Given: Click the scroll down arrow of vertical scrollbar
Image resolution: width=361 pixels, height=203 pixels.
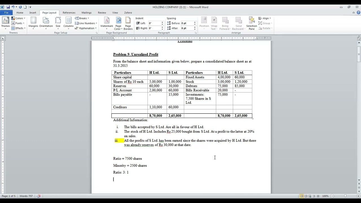Looking at the screenshot, I should [x=359, y=180].
